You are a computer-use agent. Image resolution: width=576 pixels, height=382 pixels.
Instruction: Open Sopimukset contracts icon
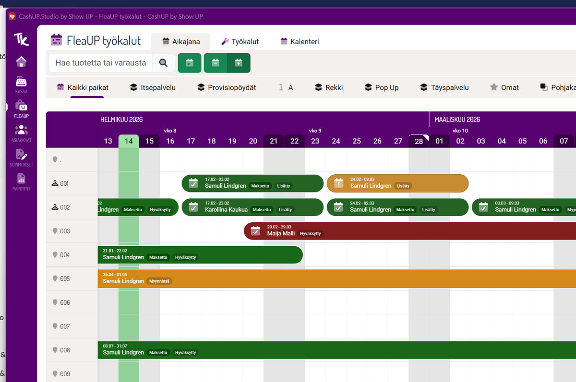pos(21,157)
